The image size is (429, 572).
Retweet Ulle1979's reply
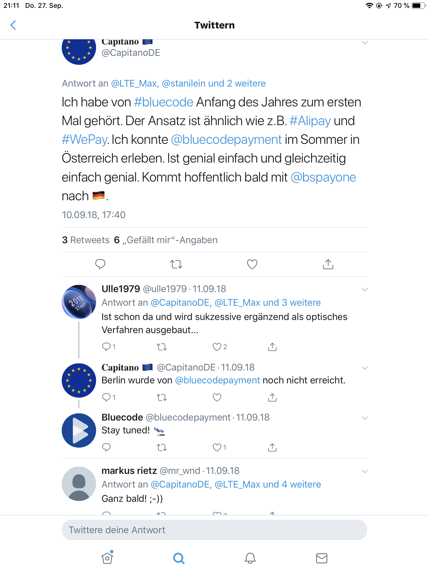pos(162,347)
